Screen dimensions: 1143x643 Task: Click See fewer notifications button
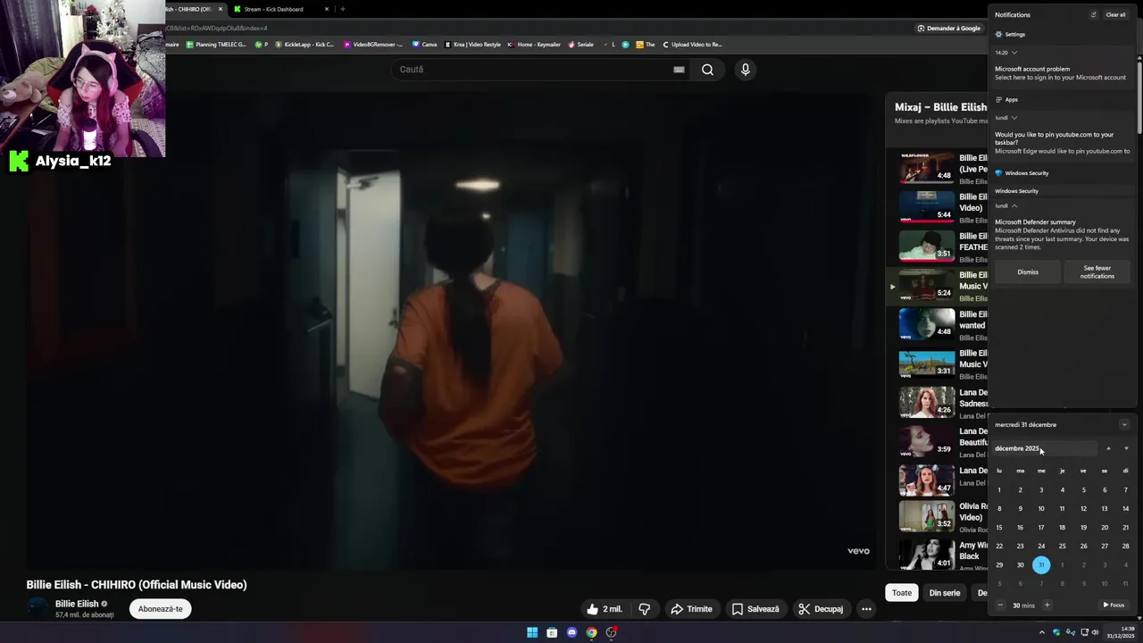tap(1097, 272)
